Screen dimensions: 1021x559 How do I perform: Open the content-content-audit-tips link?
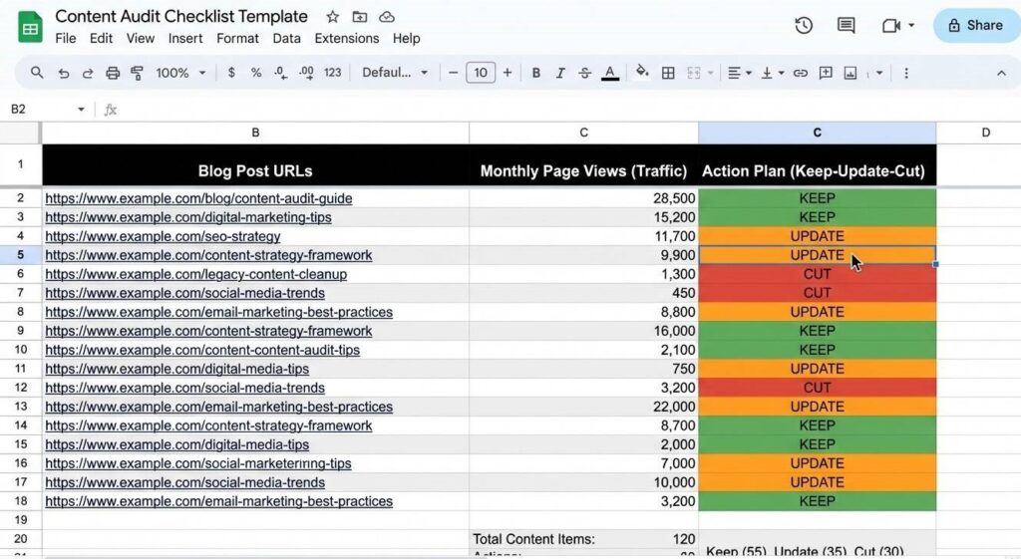pyautogui.click(x=202, y=350)
